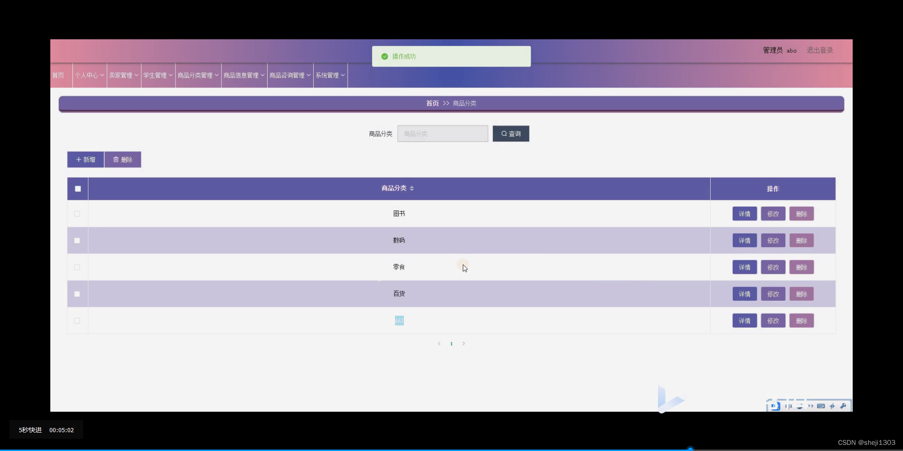Check the checkbox for the 百货 row
This screenshot has height=451, width=903.
point(77,294)
